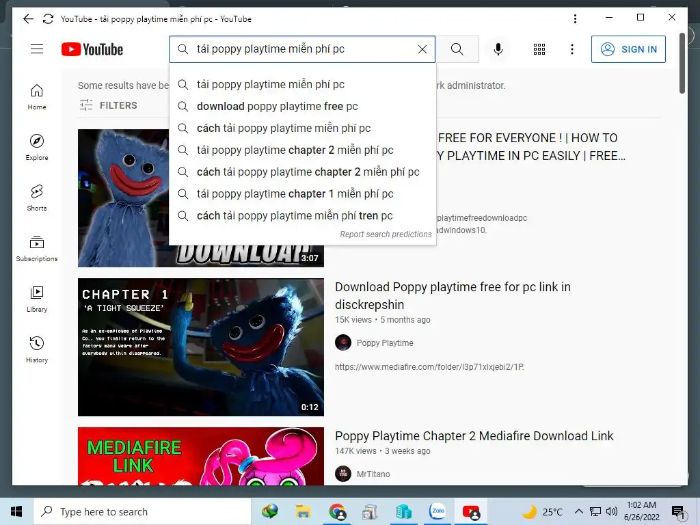Open Explore in the sidebar
This screenshot has height=525, width=700.
(x=37, y=148)
